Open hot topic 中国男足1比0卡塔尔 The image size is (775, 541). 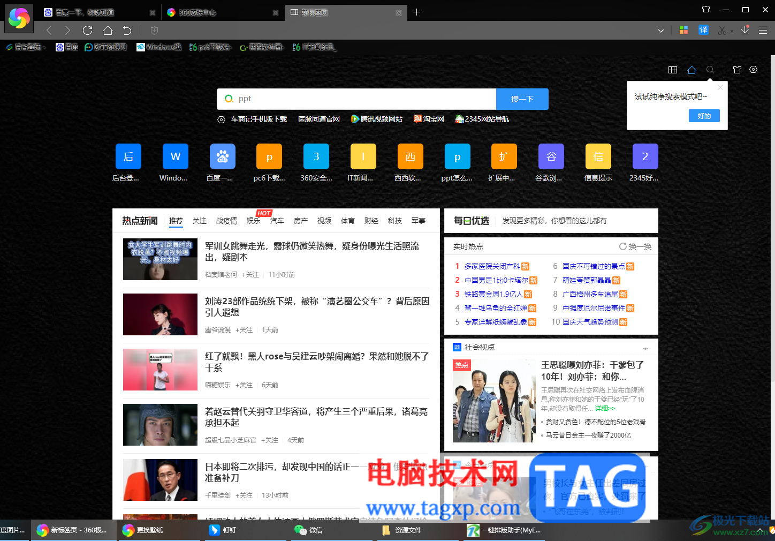(496, 280)
